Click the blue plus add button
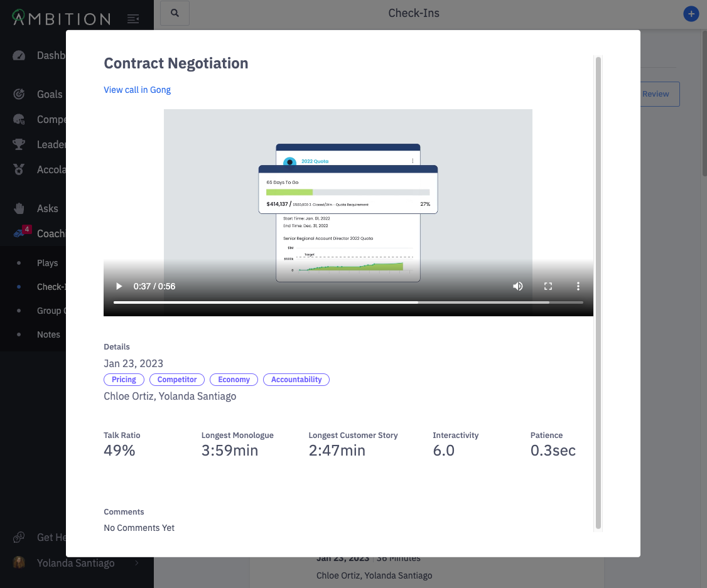 pyautogui.click(x=691, y=14)
